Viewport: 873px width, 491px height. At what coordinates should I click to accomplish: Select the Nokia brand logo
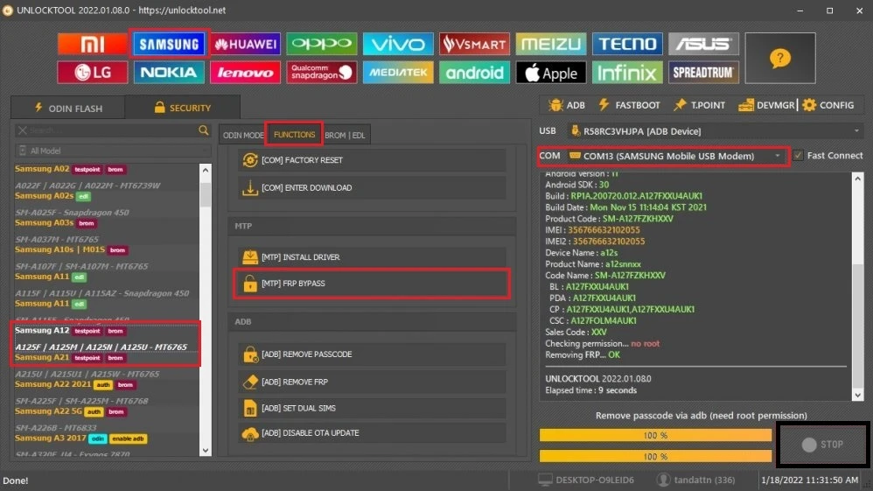pyautogui.click(x=169, y=73)
